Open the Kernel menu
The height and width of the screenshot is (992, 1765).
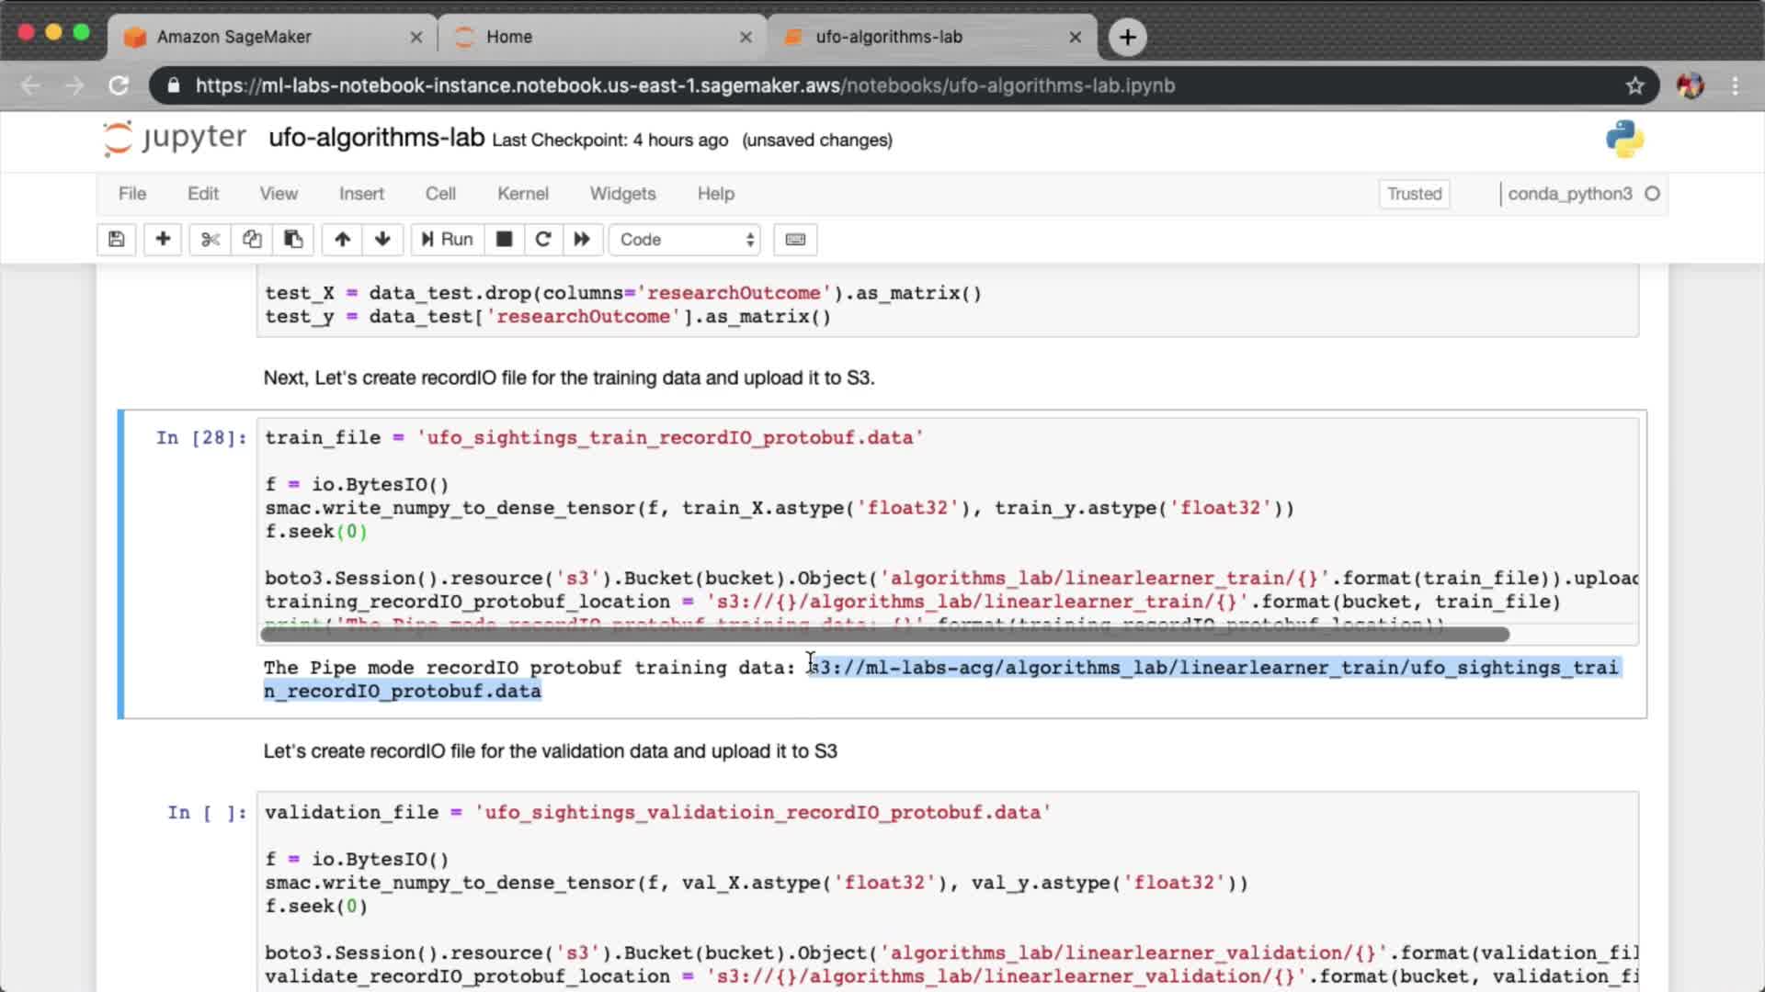522,194
